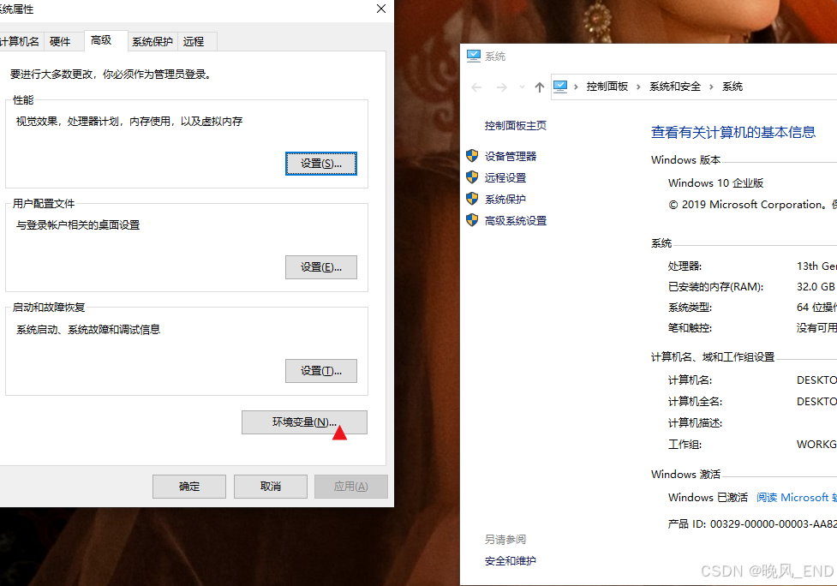Viewport: 837px width, 586px height.
Task: Open the recent pages dropdown next to forward arrow
Action: pos(521,87)
